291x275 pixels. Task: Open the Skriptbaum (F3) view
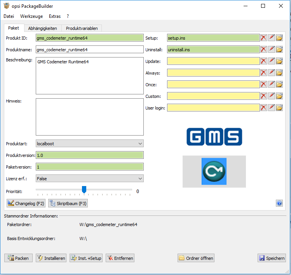coord(68,204)
